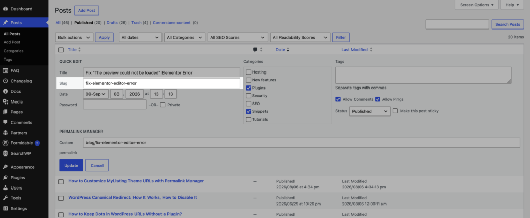Open Media library icon
The width and height of the screenshot is (530, 218).
[x=5, y=101]
